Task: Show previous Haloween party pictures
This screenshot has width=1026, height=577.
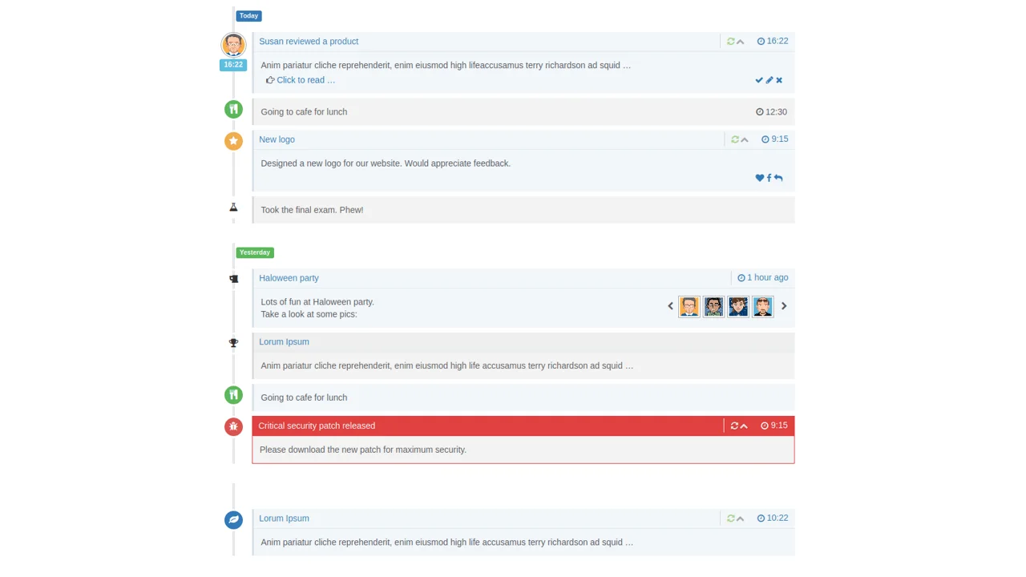Action: coord(671,306)
